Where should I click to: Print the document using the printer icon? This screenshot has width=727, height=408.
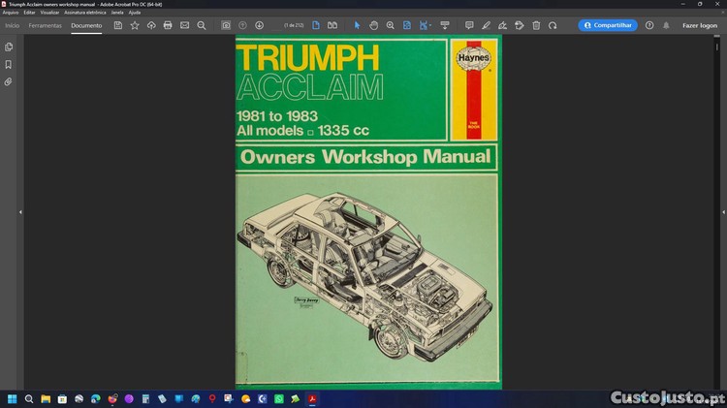(x=168, y=25)
